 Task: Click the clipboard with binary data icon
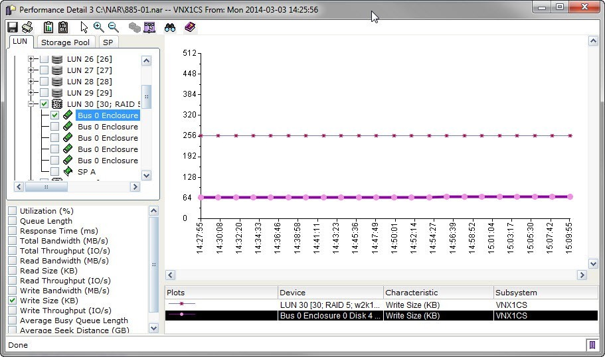(63, 27)
